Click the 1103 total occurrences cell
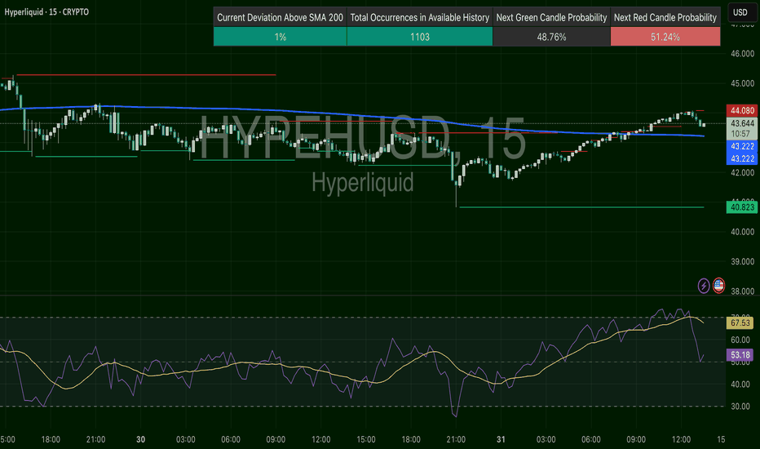The image size is (760, 449). (420, 37)
